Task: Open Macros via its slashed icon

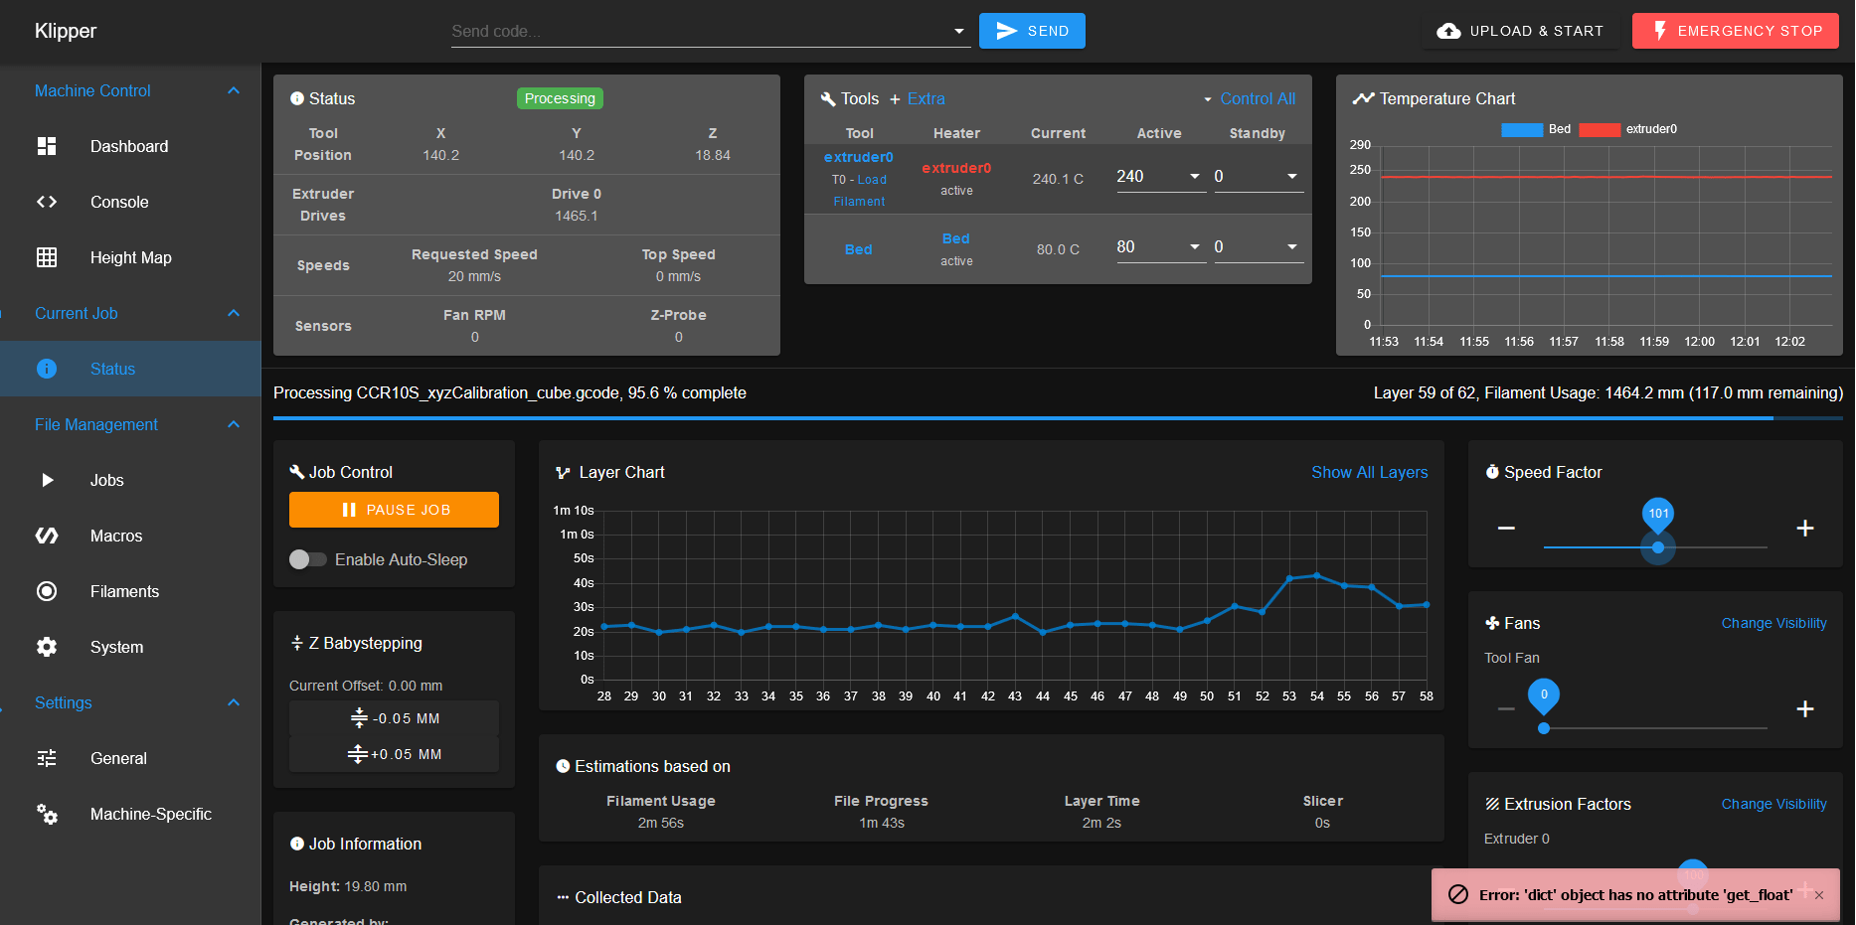Action: pos(47,536)
